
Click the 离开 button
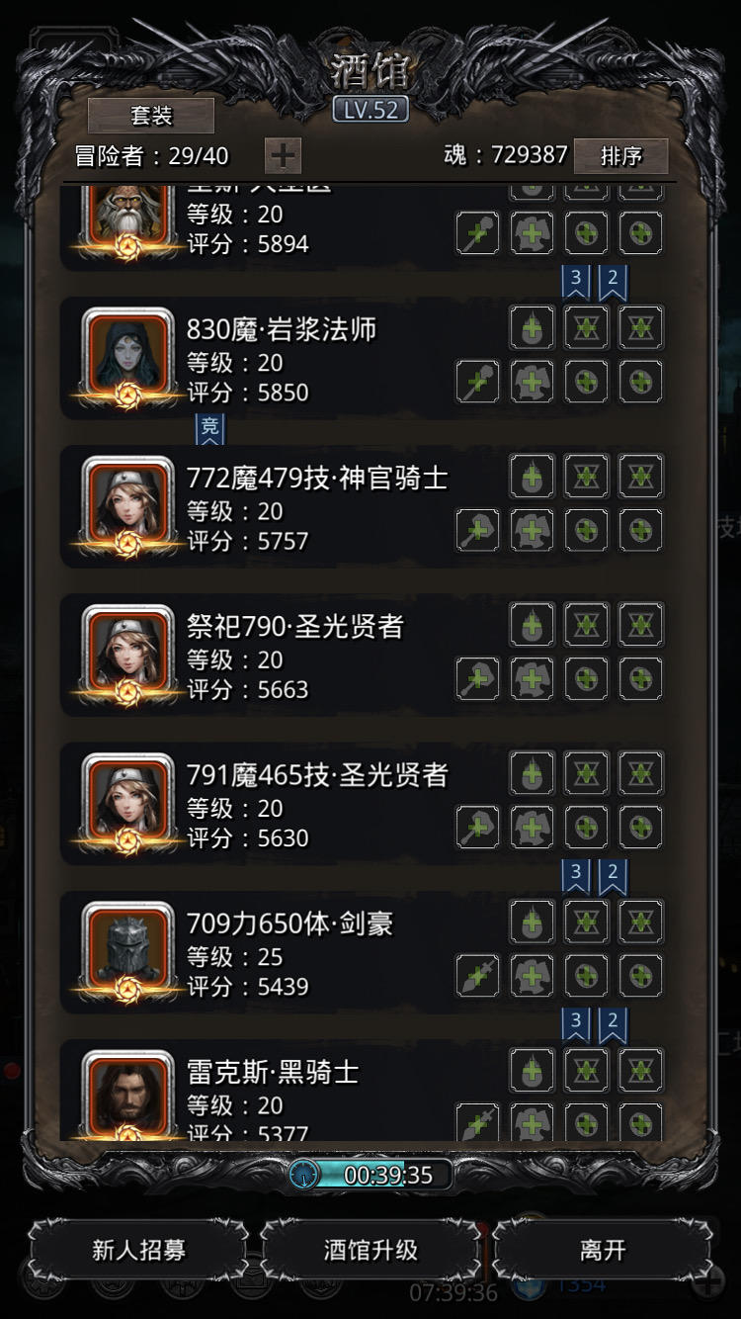tap(603, 1250)
